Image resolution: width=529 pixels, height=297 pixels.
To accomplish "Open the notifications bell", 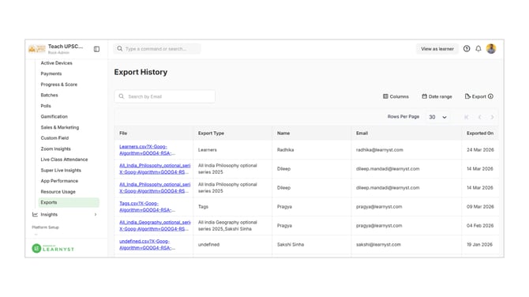I will pyautogui.click(x=478, y=49).
